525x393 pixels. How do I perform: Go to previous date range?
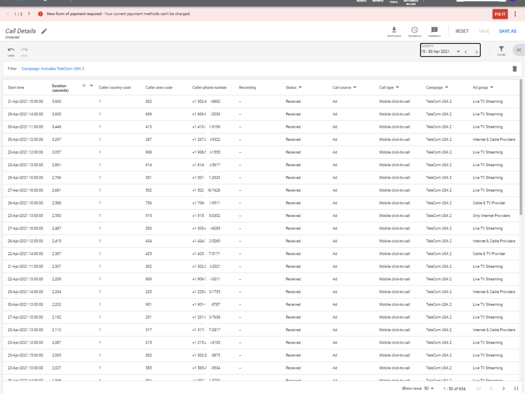[466, 52]
